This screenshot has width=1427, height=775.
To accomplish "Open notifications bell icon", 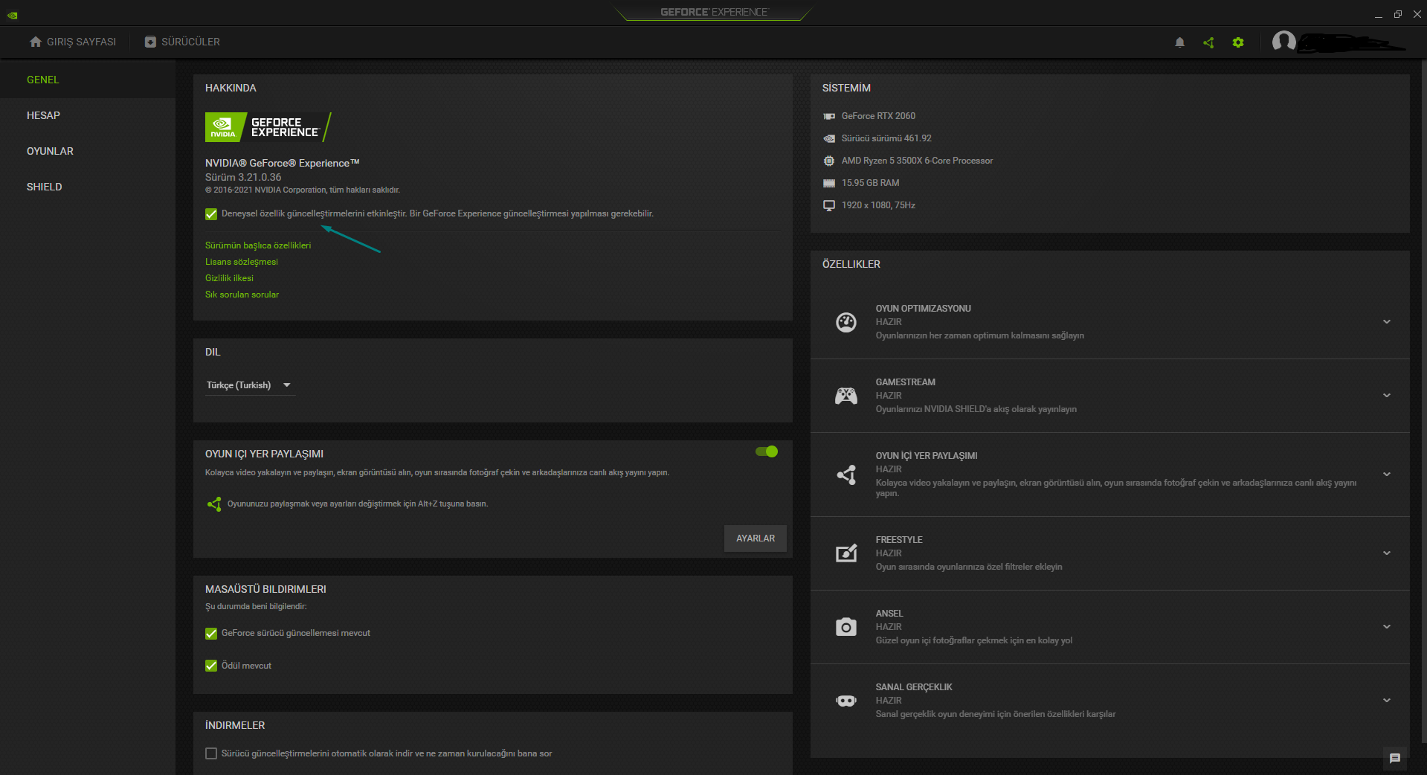I will (1179, 42).
